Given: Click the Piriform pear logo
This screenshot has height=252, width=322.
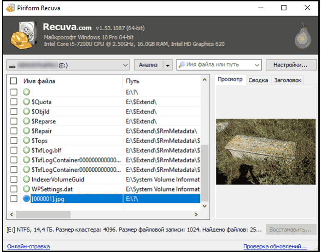Looking at the screenshot, I should pos(303,36).
